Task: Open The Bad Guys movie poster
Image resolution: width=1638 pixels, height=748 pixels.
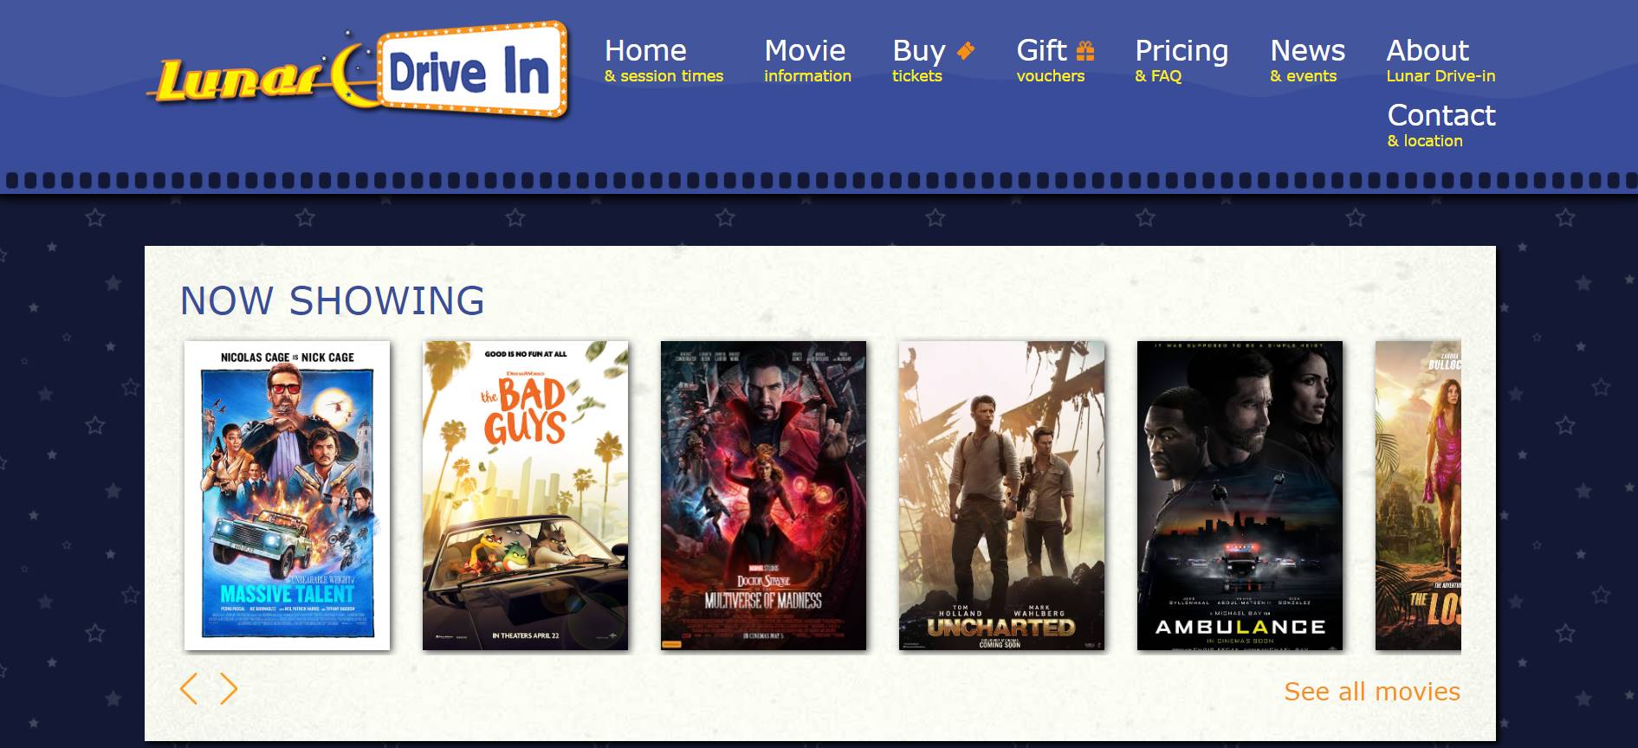Action: 525,495
